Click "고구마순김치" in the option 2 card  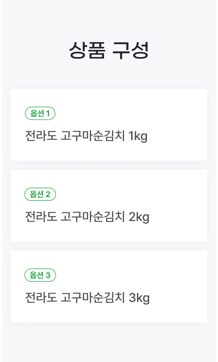click(93, 217)
